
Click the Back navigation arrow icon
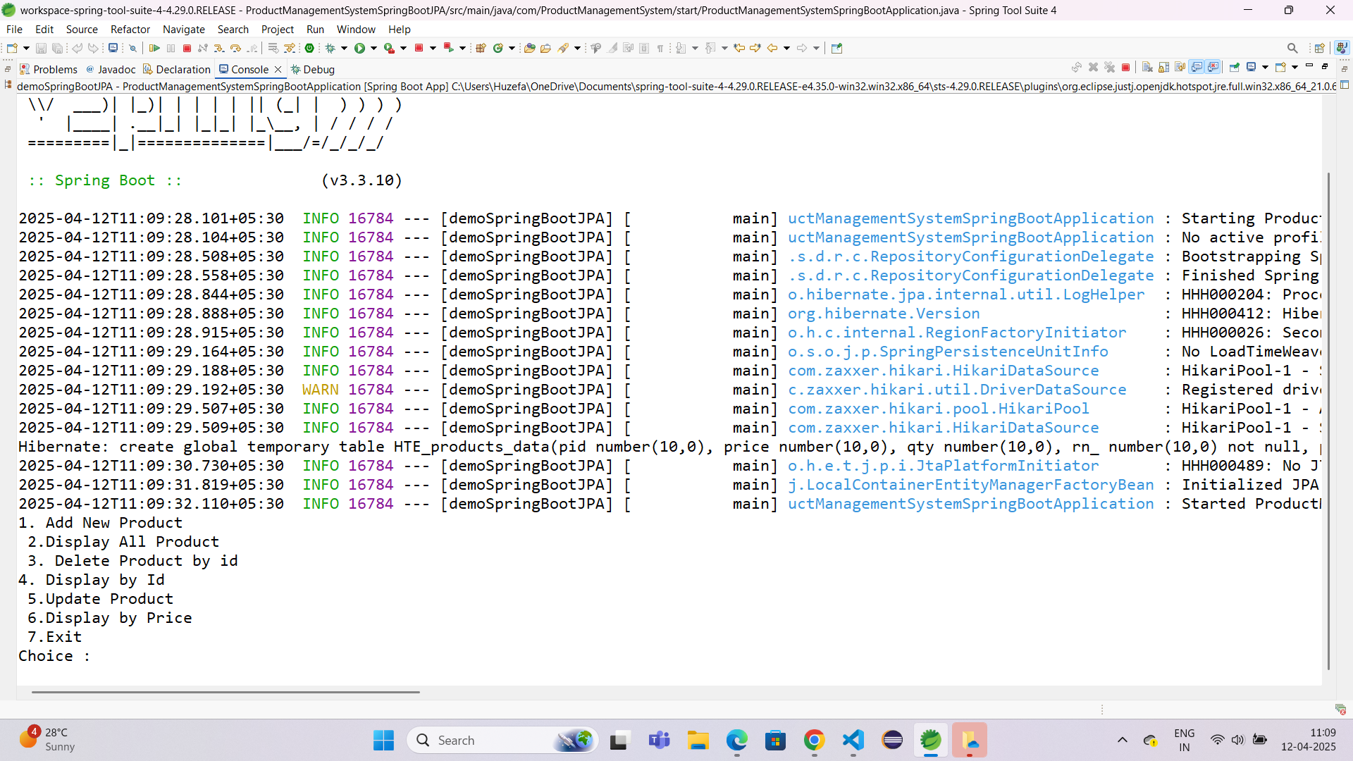tap(772, 48)
